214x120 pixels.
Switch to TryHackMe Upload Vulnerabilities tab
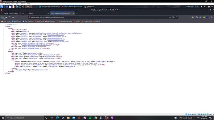[12, 13]
